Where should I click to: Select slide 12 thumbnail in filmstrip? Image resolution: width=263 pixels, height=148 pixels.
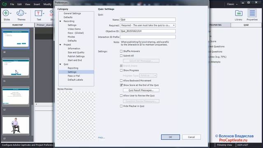pyautogui.click(x=16, y=96)
